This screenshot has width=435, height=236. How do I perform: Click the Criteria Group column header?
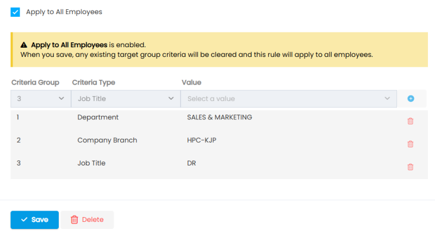(x=35, y=82)
